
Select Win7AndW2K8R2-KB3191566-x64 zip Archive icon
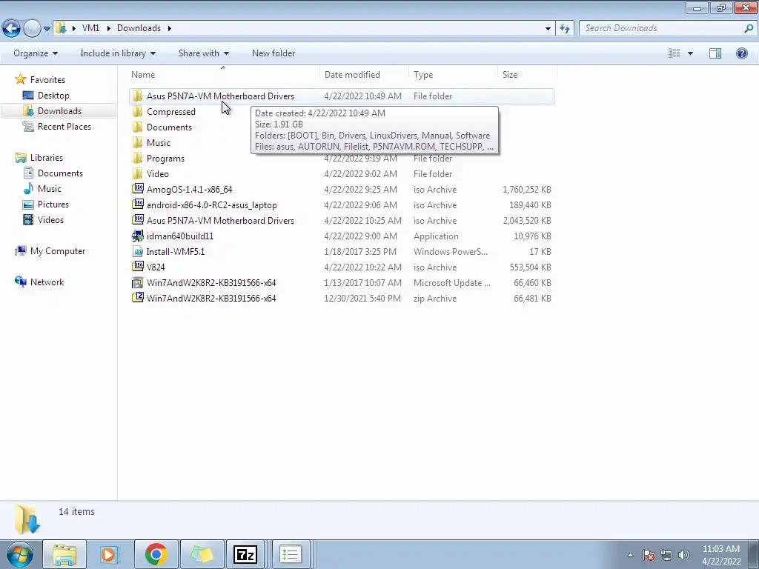coord(137,298)
